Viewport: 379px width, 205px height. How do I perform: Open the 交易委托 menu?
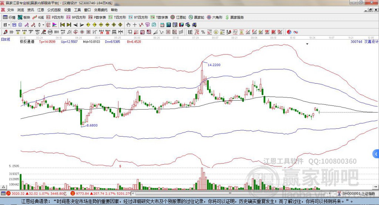pos(101,10)
